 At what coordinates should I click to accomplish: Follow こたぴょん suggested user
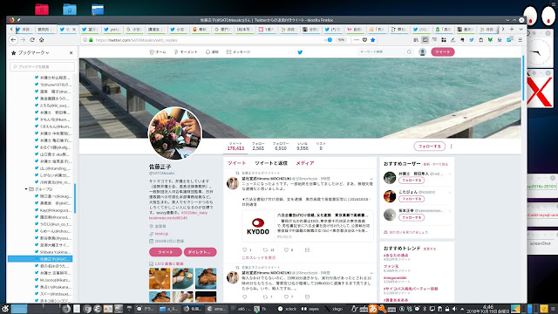point(412,199)
